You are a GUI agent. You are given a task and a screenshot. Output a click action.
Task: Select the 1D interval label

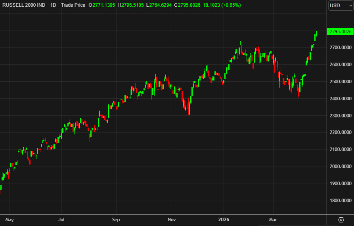(x=53, y=5)
